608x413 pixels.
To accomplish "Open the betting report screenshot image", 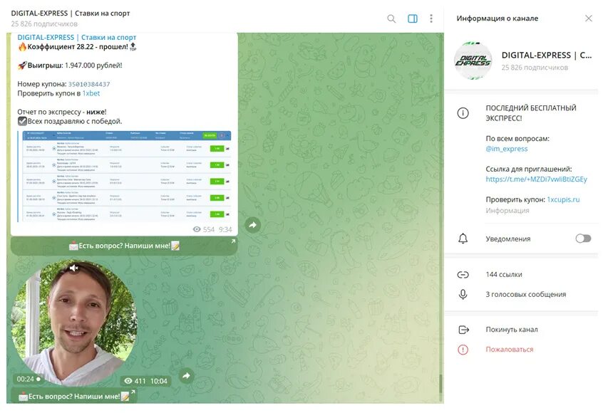I will coord(125,177).
